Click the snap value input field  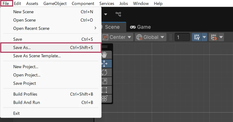(182, 37)
